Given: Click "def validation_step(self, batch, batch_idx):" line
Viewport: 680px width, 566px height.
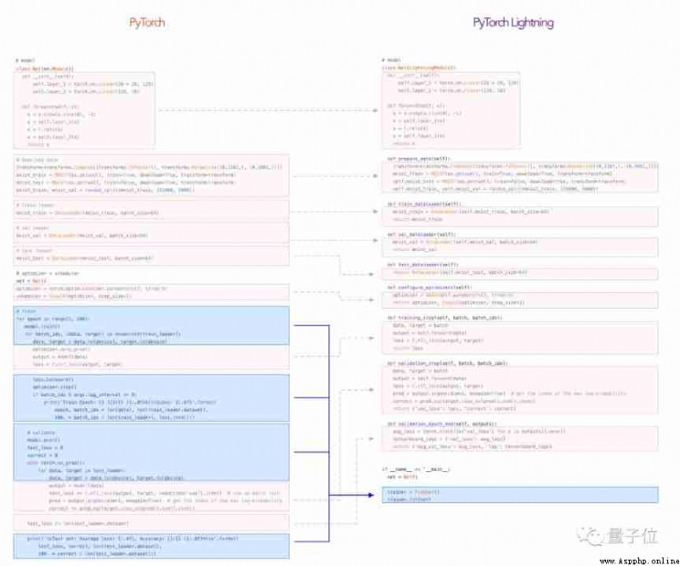Looking at the screenshot, I should tap(447, 363).
